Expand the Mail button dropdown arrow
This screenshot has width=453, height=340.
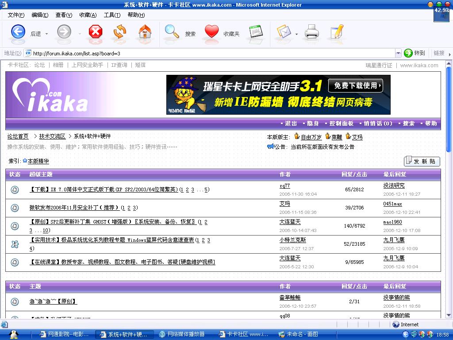296,34
